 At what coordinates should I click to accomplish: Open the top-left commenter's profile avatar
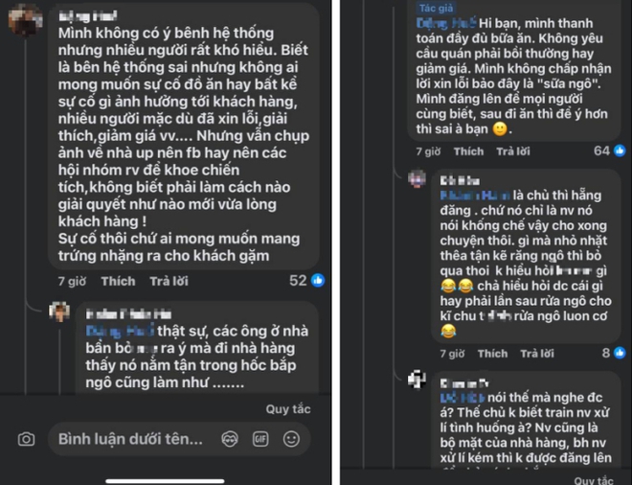coord(25,17)
